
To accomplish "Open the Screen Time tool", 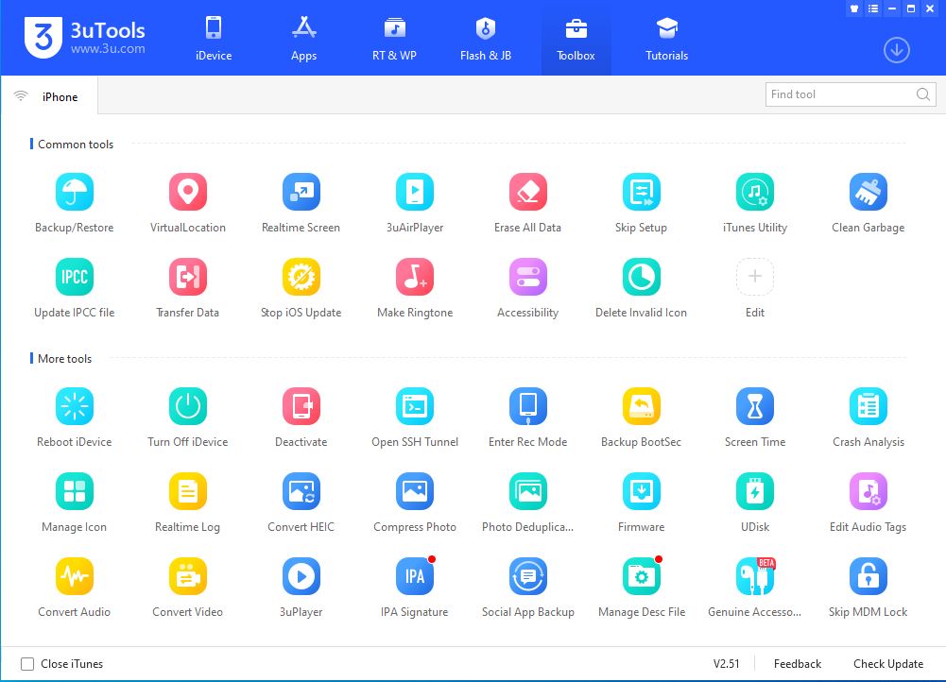I will pos(754,407).
